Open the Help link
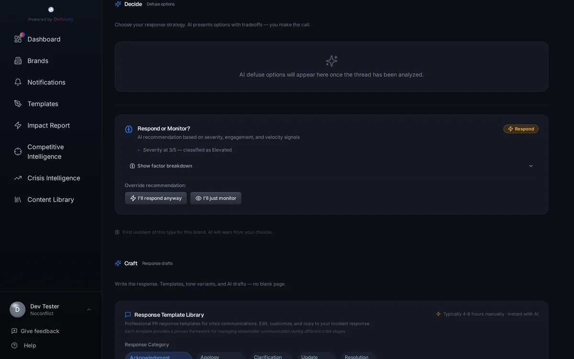 tap(30, 346)
